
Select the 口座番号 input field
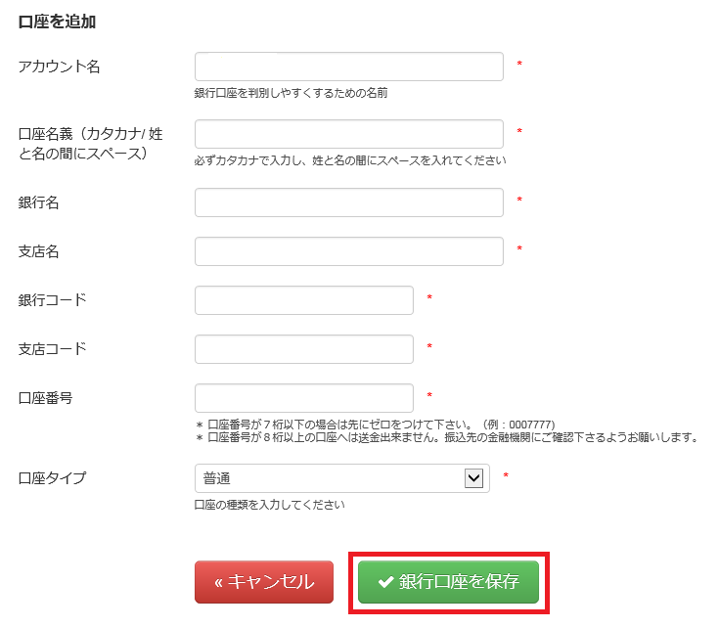click(x=304, y=398)
